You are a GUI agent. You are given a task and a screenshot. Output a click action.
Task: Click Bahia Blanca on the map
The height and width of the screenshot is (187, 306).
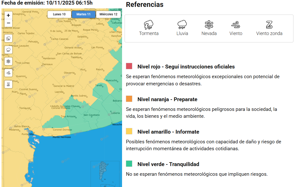(x=21, y=126)
